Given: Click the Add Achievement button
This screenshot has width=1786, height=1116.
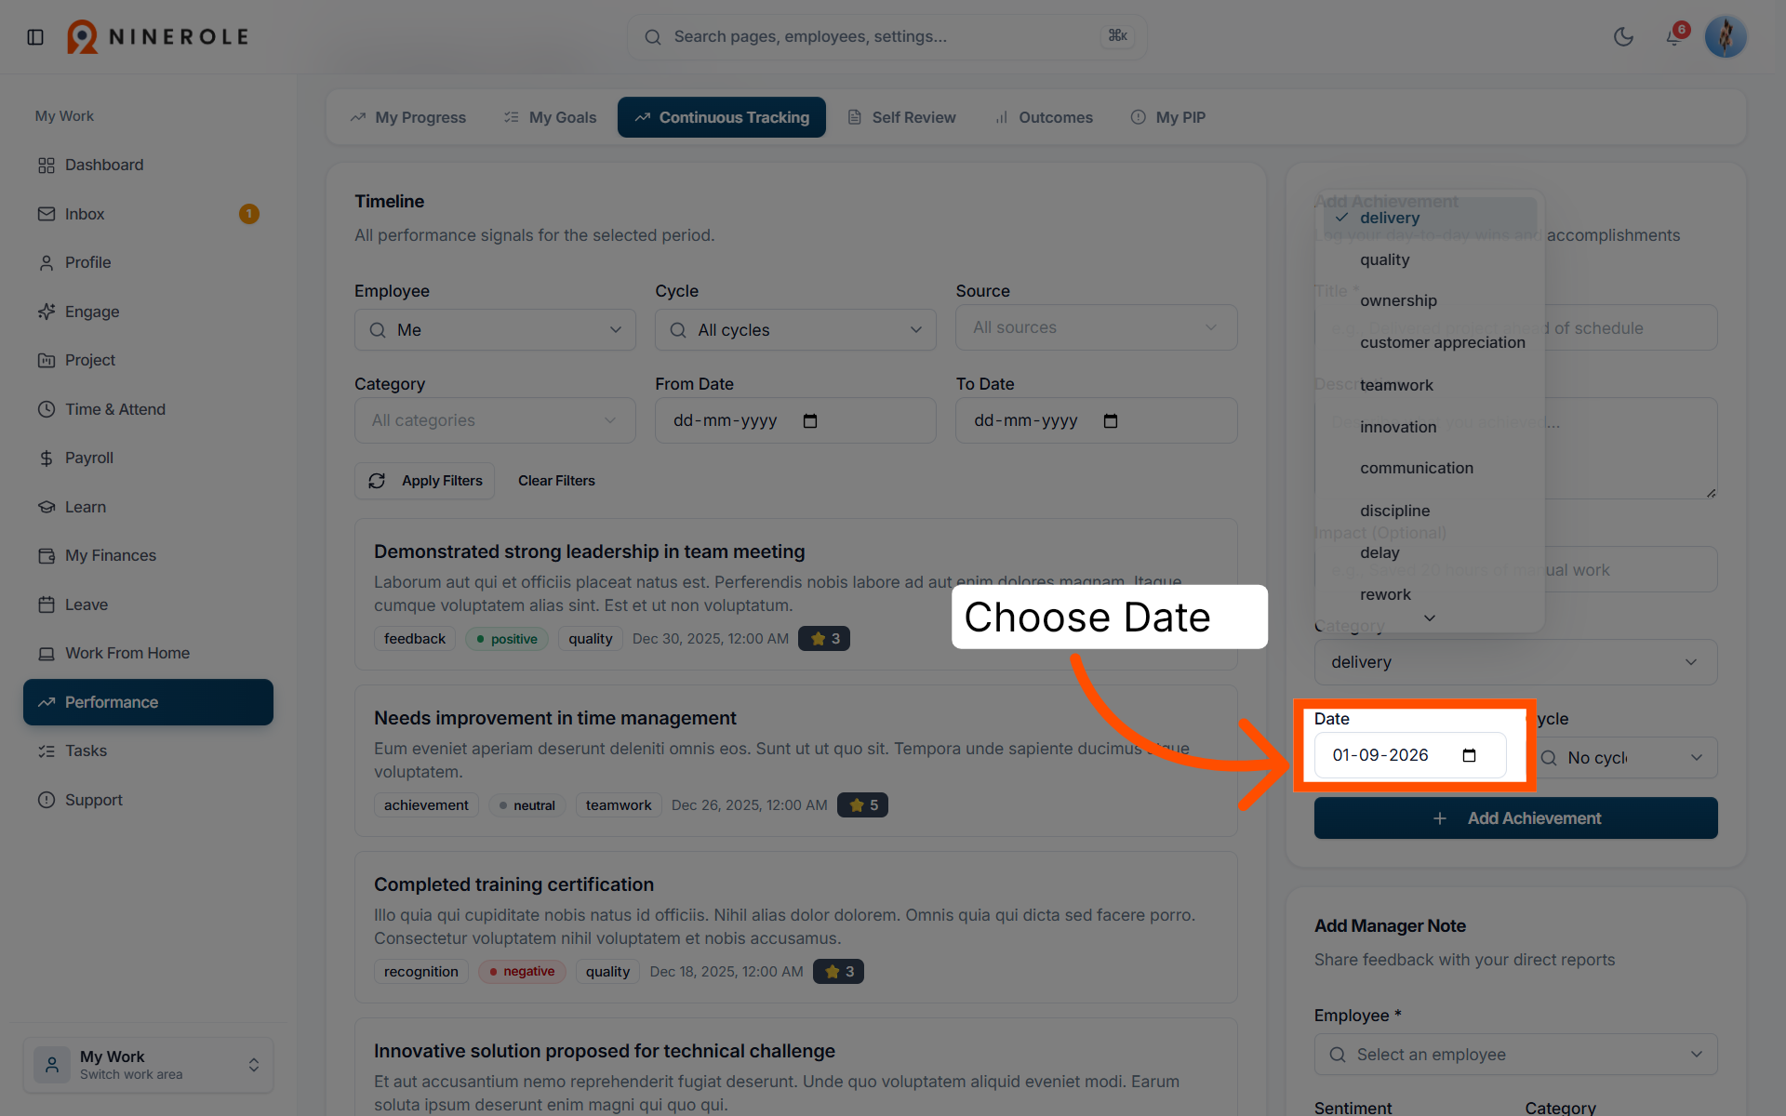Looking at the screenshot, I should [1515, 818].
